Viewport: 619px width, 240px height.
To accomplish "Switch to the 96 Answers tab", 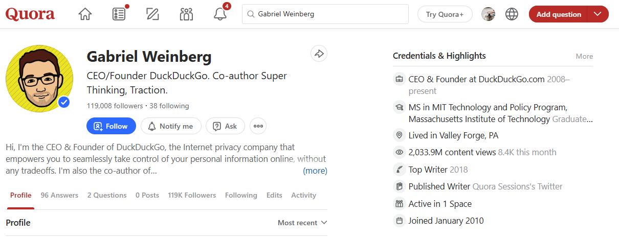I will click(x=59, y=195).
